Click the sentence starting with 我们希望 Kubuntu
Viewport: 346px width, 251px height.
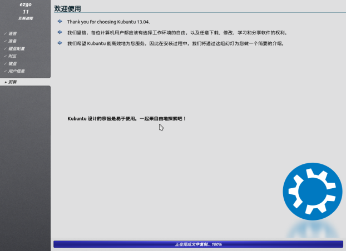coord(176,43)
